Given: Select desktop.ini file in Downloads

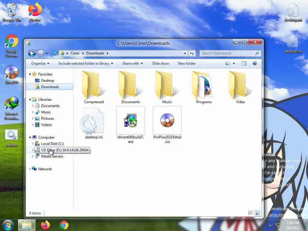Looking at the screenshot, I should [x=94, y=123].
